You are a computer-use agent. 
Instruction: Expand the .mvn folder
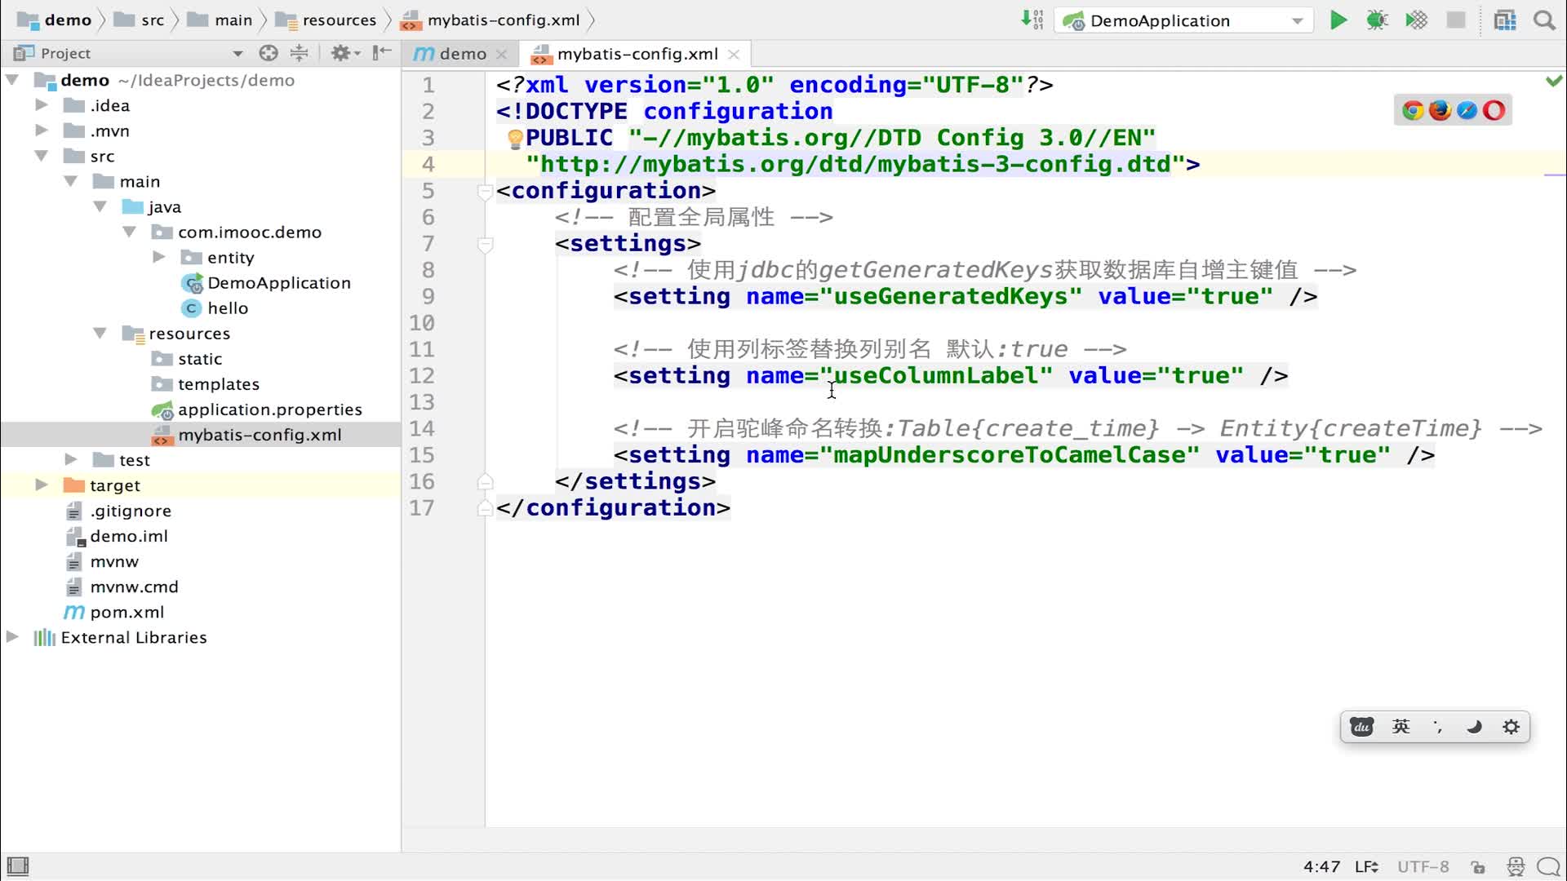pyautogui.click(x=41, y=131)
